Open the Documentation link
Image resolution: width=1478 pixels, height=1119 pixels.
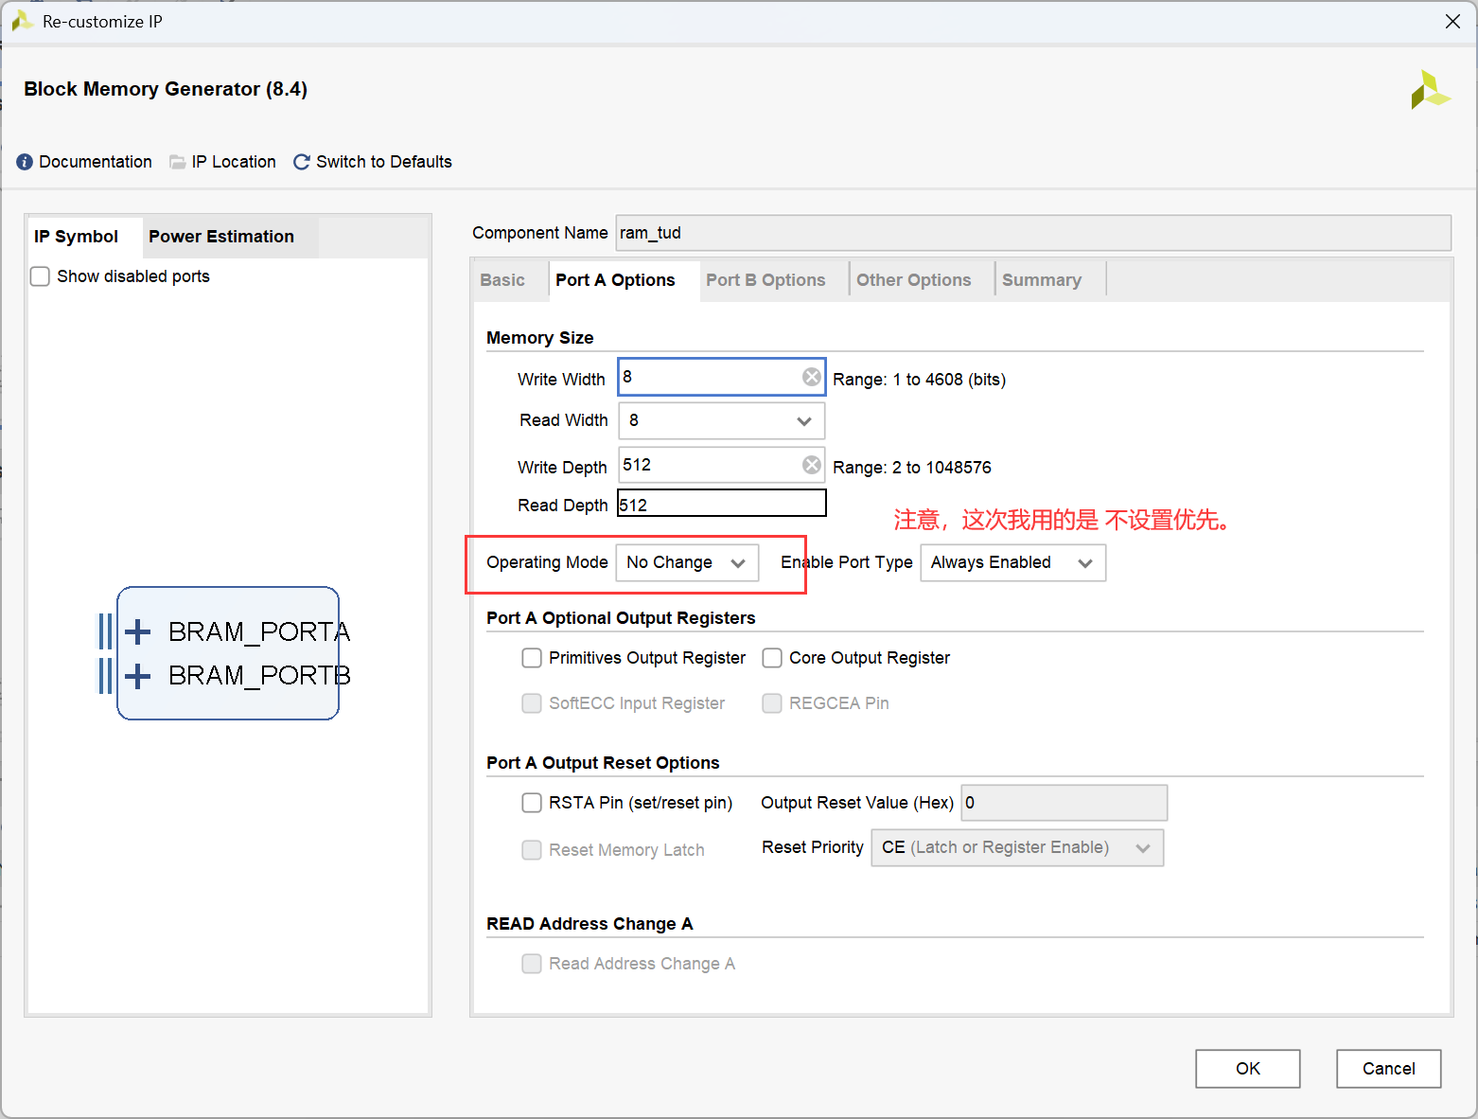(x=96, y=162)
